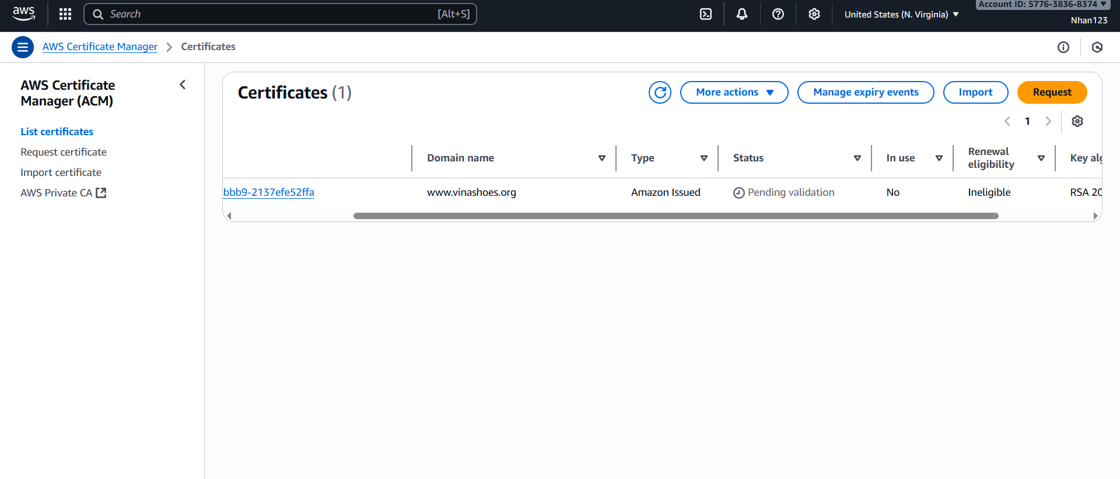The height and width of the screenshot is (479, 1120).
Task: Click the Certificates breadcrumb text
Action: coord(208,47)
